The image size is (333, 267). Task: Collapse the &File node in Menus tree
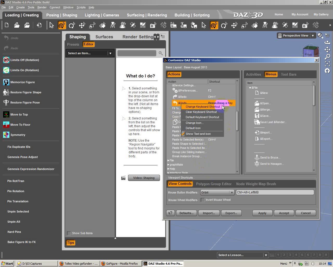[x=250, y=88]
